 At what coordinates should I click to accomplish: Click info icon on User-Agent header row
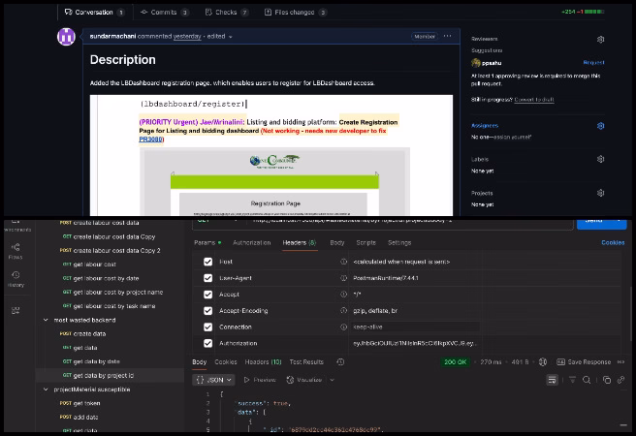[x=343, y=278]
